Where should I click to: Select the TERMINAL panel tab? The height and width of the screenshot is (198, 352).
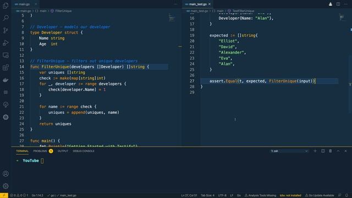point(22,151)
